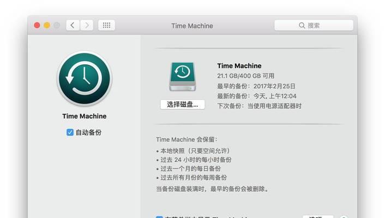
Task: Click the 过去所有月份的每周备份 bullet
Action: (x=191, y=178)
